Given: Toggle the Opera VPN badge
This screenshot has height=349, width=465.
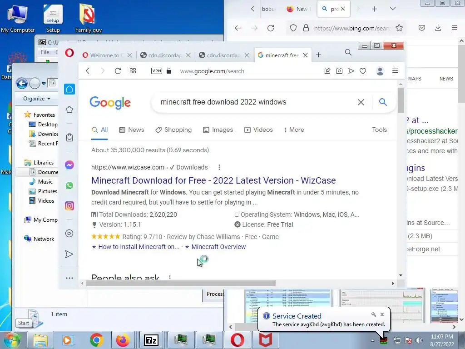Looking at the screenshot, I should pyautogui.click(x=157, y=71).
